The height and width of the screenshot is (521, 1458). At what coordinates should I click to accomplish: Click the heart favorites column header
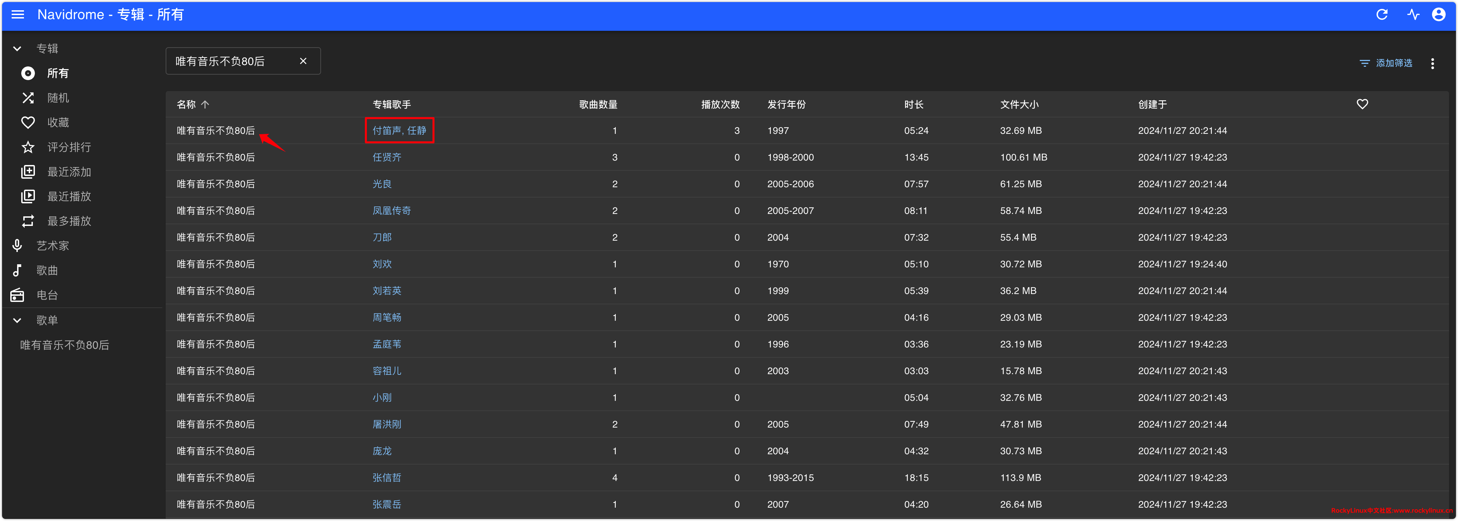1362,104
